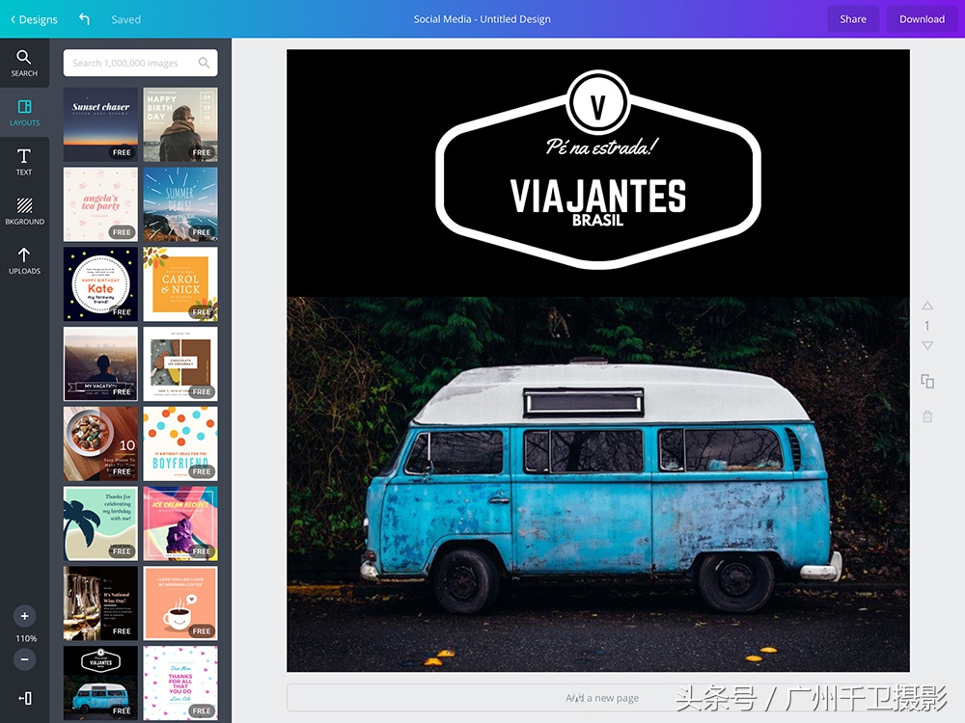Choose angela's tea party layout
Image resolution: width=965 pixels, height=723 pixels.
click(100, 204)
